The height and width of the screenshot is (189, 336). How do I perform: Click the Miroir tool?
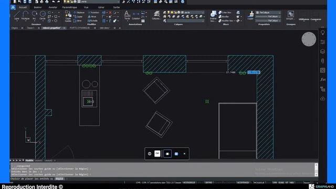[x=92, y=17]
